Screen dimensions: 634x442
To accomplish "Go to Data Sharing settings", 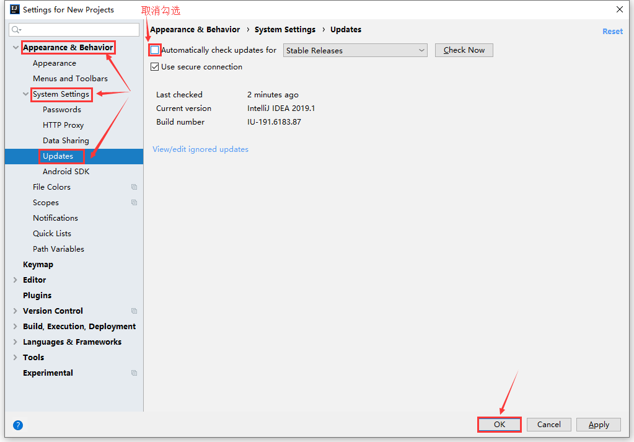I will coord(66,140).
